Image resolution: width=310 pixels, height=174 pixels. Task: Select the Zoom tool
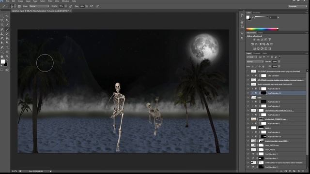[7, 57]
